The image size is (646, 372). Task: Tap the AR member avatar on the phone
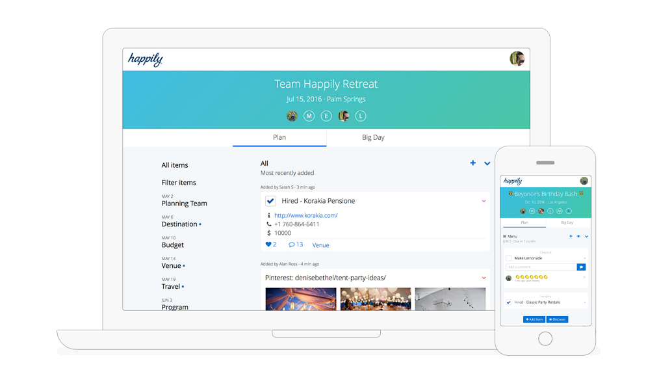[560, 211]
